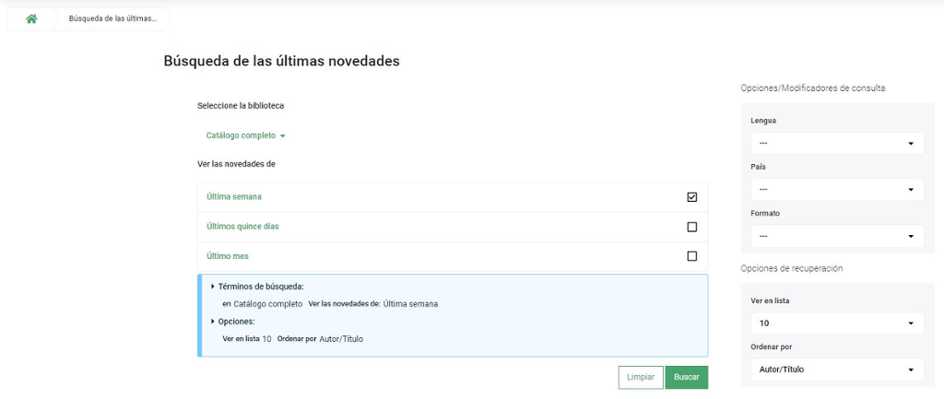
Task: Click the green Buscar button
Action: (686, 377)
